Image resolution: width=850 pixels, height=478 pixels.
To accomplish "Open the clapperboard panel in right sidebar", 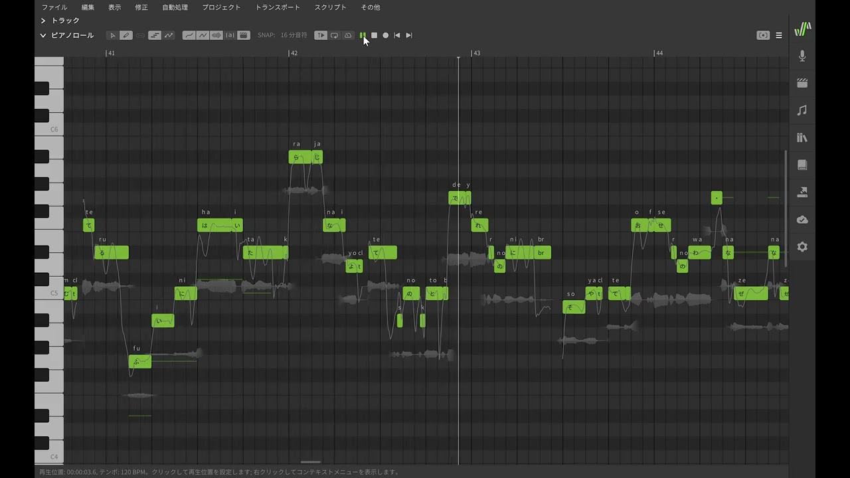I will [802, 84].
